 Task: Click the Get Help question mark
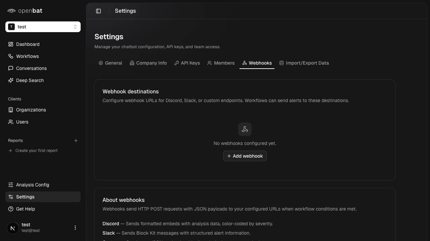click(x=10, y=209)
